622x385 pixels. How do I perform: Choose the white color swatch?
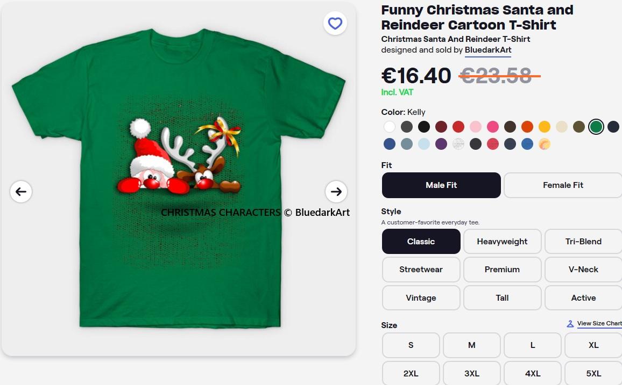coord(390,127)
